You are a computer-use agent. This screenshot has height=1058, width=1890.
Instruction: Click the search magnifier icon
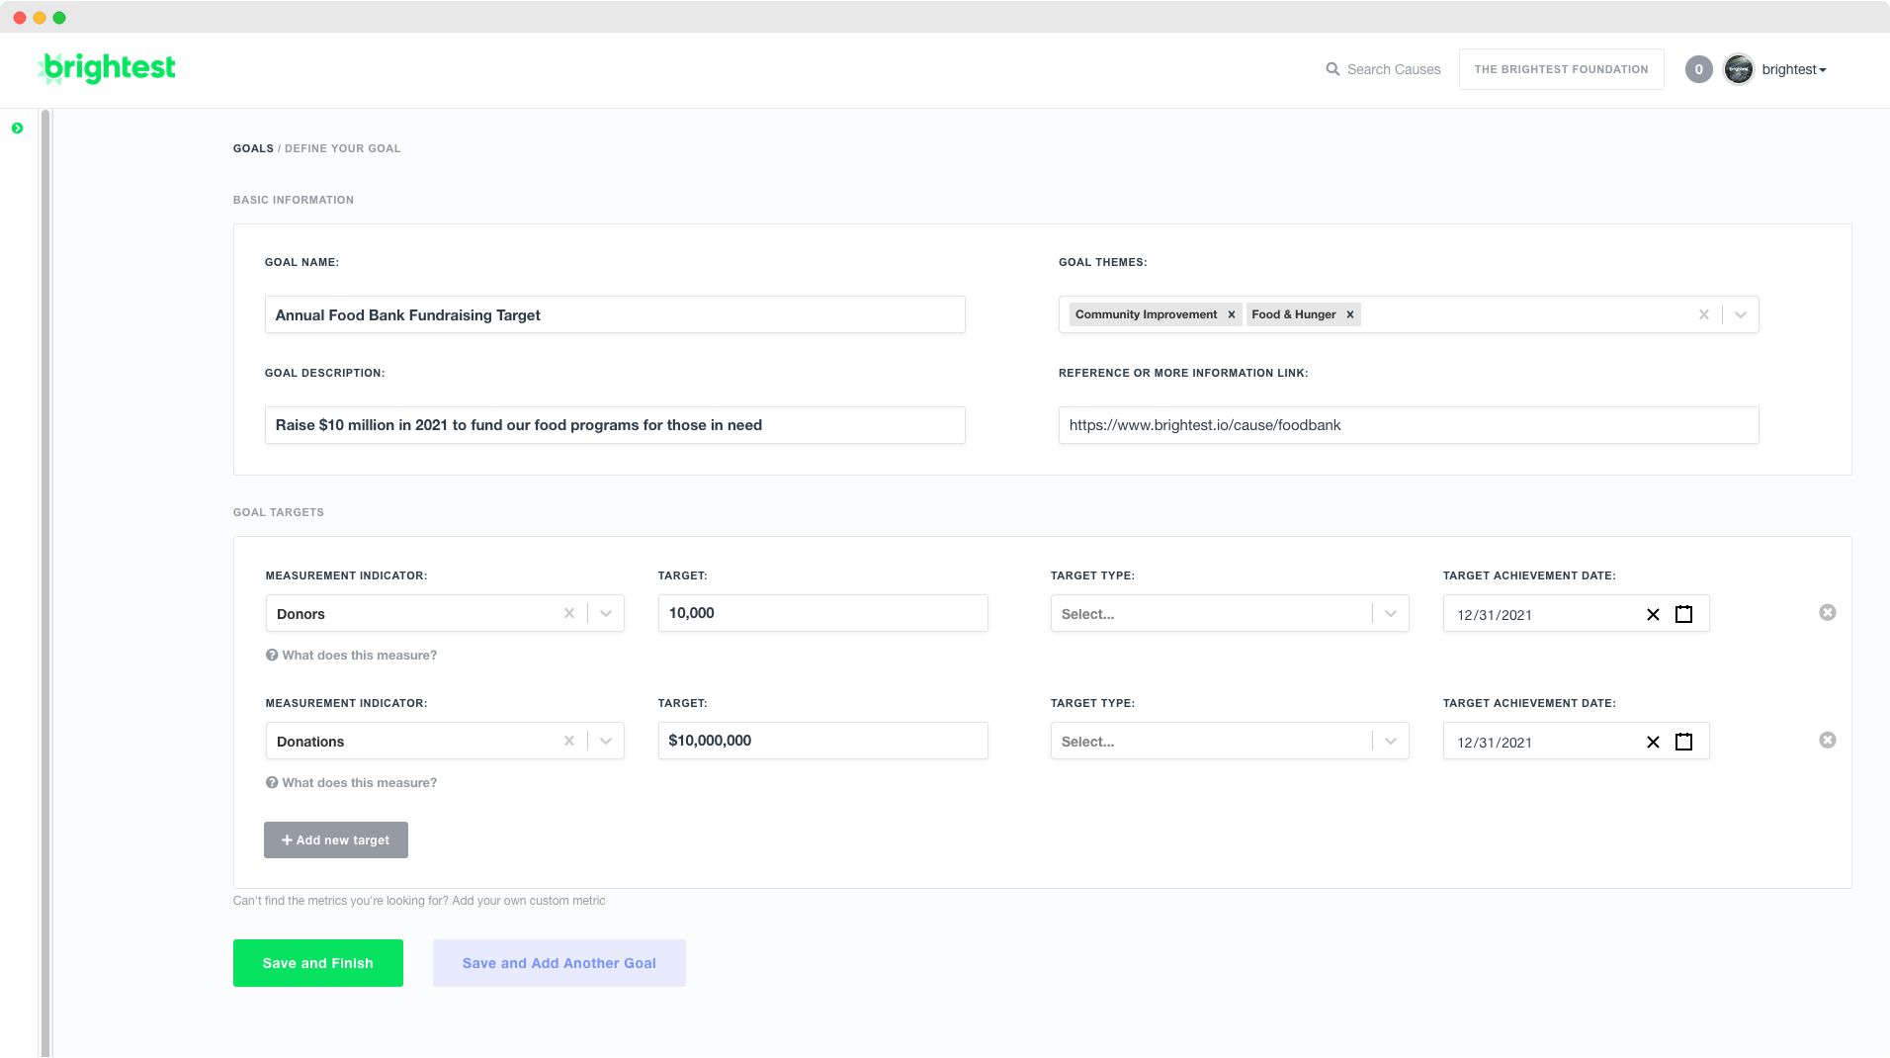[1332, 69]
